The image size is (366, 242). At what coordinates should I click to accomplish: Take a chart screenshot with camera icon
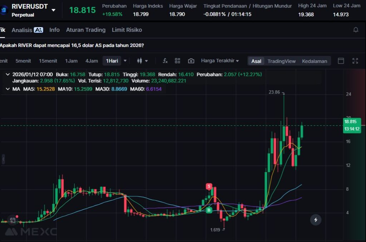click(x=191, y=61)
